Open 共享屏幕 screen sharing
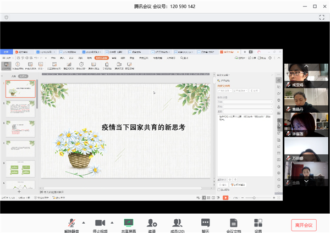 128,223
